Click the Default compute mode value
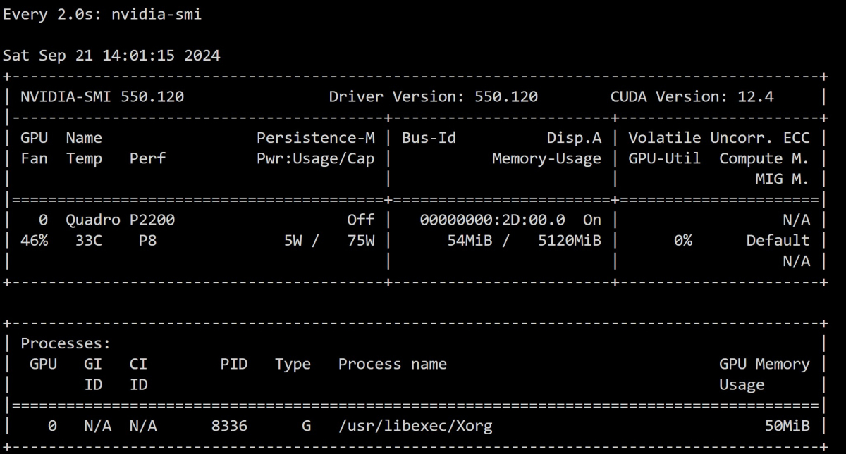Image resolution: width=846 pixels, height=454 pixels. [x=778, y=241]
